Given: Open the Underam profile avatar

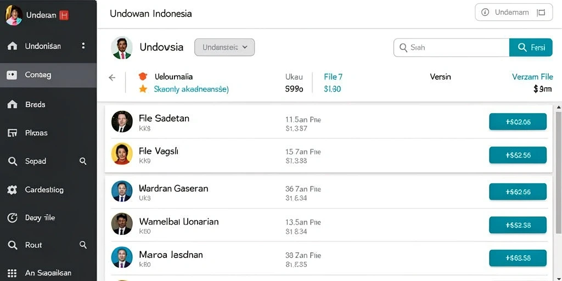Looking at the screenshot, I should tap(14, 15).
